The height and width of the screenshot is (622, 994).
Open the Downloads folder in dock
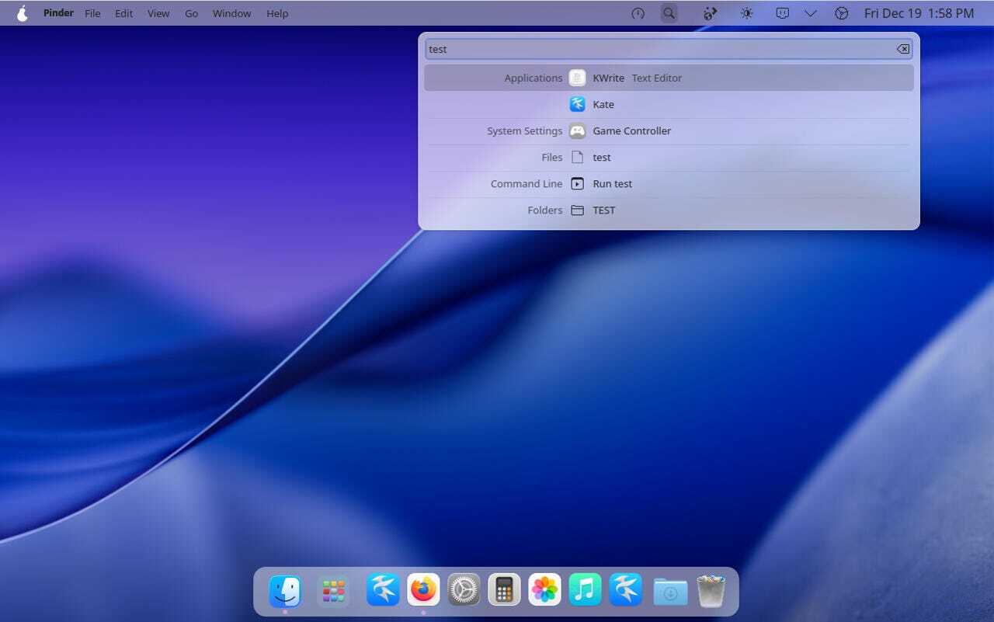tap(670, 591)
